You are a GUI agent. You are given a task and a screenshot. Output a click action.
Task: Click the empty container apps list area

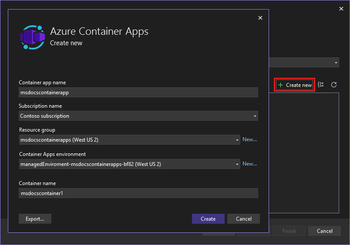tap(304, 153)
